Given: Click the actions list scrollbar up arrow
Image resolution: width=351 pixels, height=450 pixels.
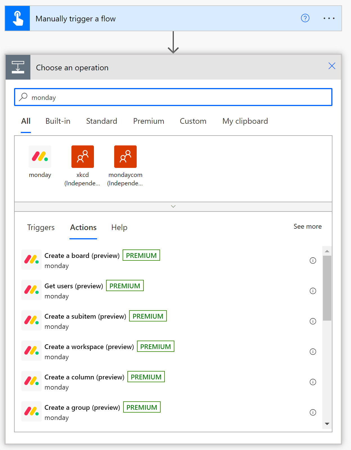Looking at the screenshot, I should pos(327,251).
